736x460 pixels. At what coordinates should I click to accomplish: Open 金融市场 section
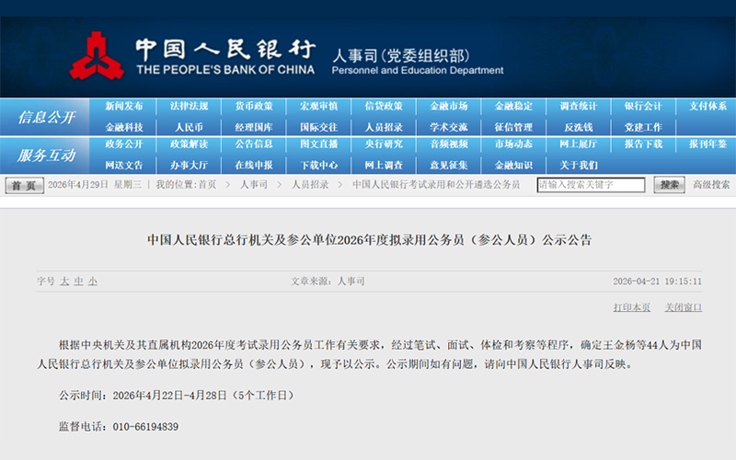click(x=449, y=107)
